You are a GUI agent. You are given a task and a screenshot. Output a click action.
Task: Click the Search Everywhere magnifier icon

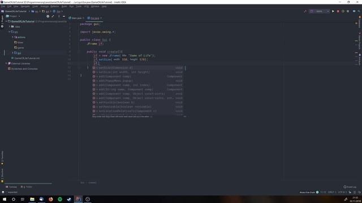point(359,11)
